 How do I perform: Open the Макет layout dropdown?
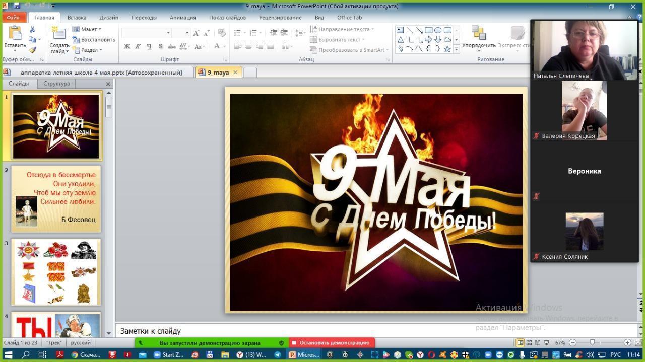click(87, 29)
